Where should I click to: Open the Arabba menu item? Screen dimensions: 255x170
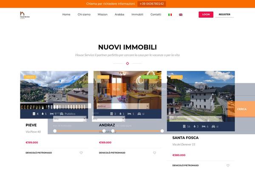(119, 14)
